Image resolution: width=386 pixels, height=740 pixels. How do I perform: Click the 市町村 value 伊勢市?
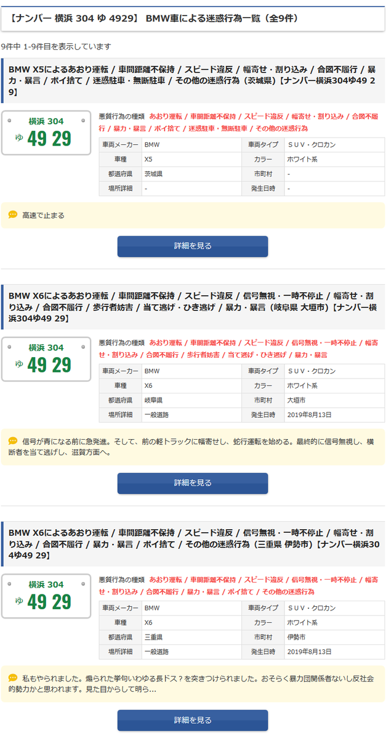point(296,637)
